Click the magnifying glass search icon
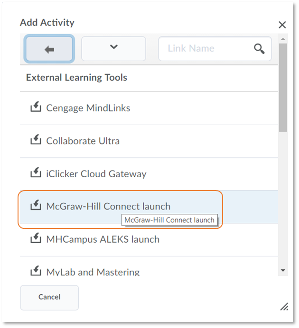The width and height of the screenshot is (299, 328). (259, 49)
